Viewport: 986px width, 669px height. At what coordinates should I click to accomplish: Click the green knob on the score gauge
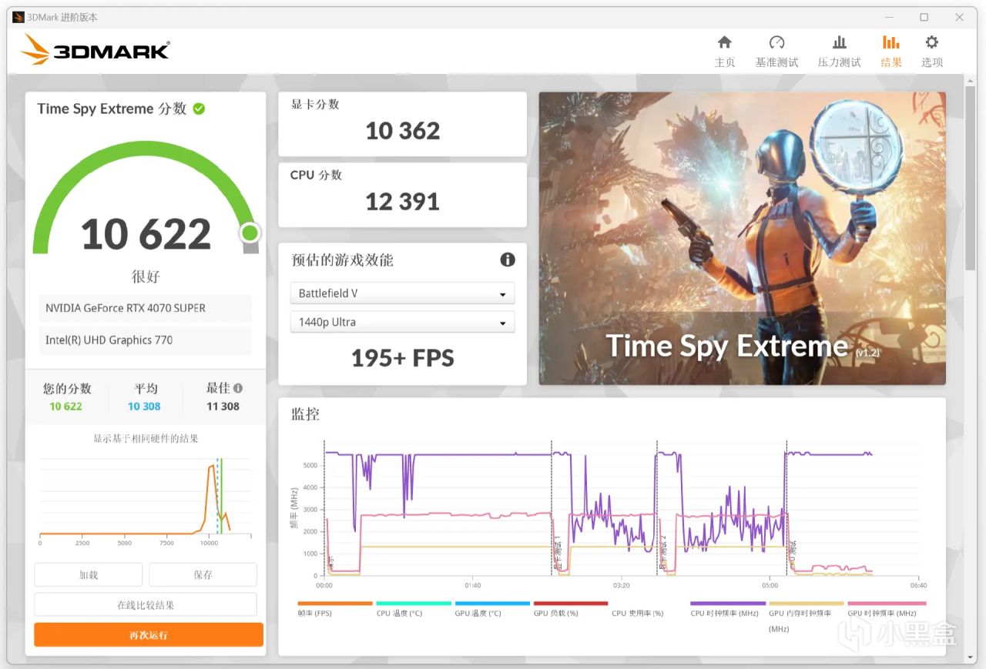pyautogui.click(x=250, y=232)
